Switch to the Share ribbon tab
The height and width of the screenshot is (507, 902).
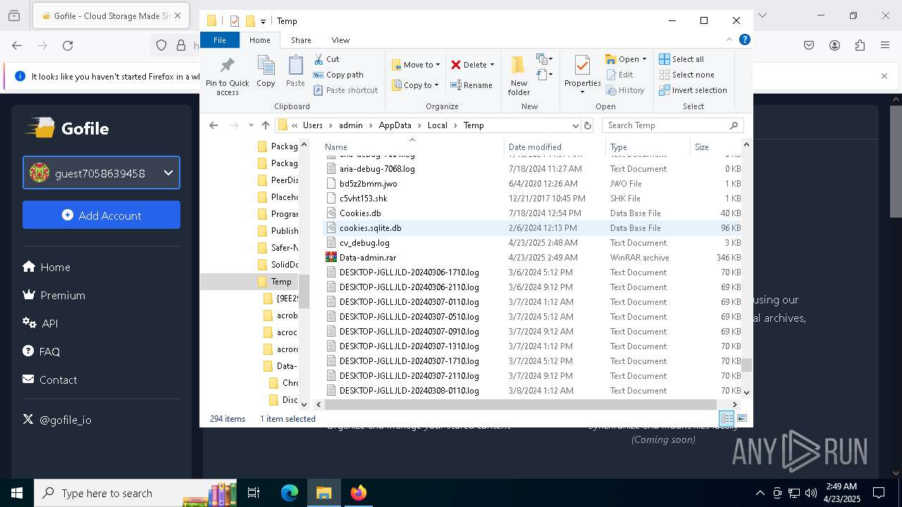(x=301, y=40)
